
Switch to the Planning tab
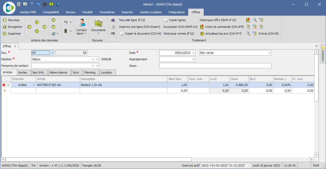coord(90,72)
